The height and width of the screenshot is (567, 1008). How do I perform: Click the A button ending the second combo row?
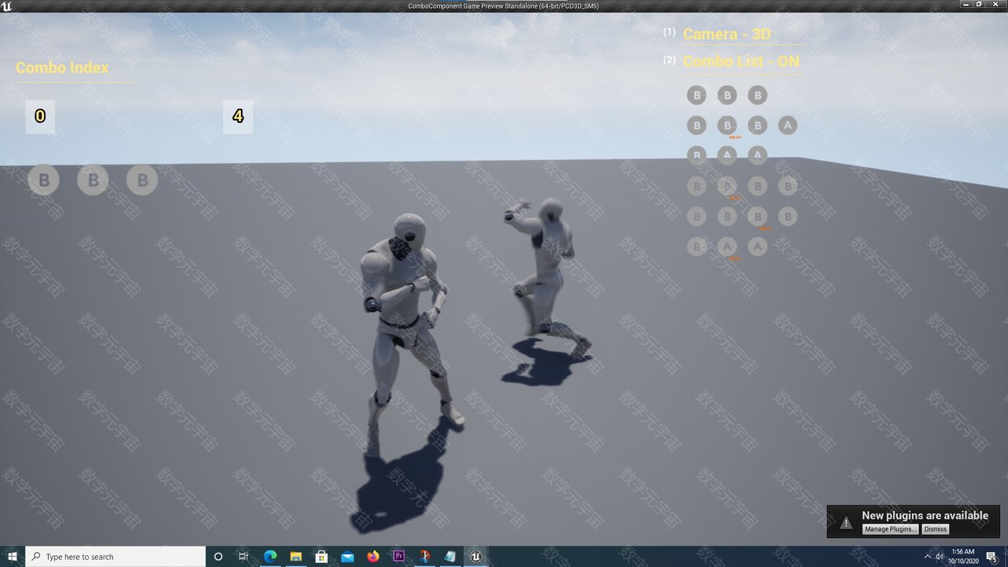(x=787, y=125)
